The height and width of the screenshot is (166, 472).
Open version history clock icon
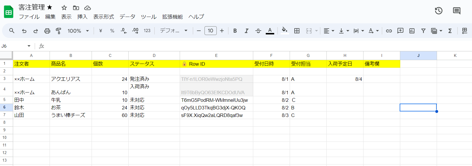point(439,11)
